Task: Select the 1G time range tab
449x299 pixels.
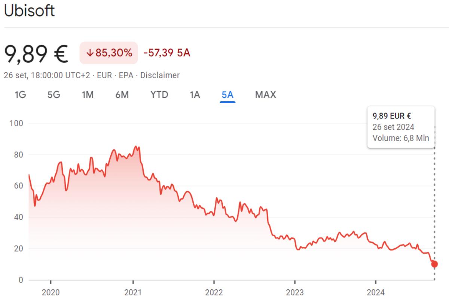Action: (x=20, y=95)
